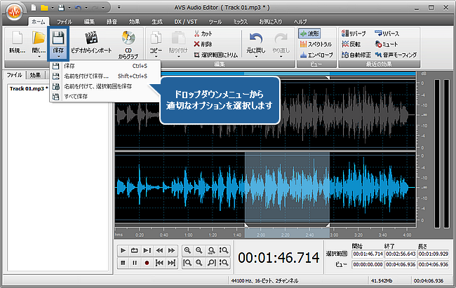Screen dimensions: 456x288
Task: Choose Save As (名前を付けて保存...) entry
Action: [x=105, y=76]
